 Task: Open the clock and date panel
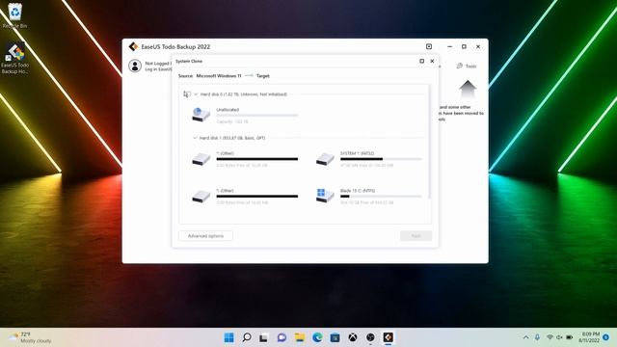(589, 337)
